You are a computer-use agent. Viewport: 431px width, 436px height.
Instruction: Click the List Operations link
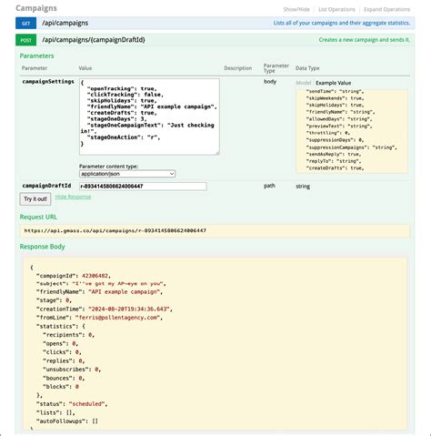pos(336,9)
